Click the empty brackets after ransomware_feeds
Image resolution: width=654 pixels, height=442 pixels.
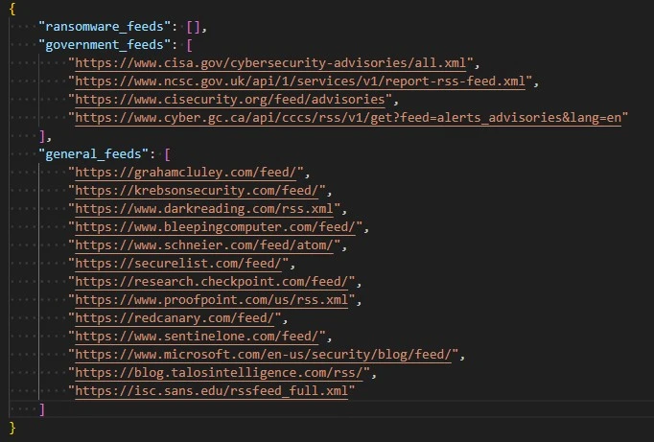pyautogui.click(x=193, y=27)
